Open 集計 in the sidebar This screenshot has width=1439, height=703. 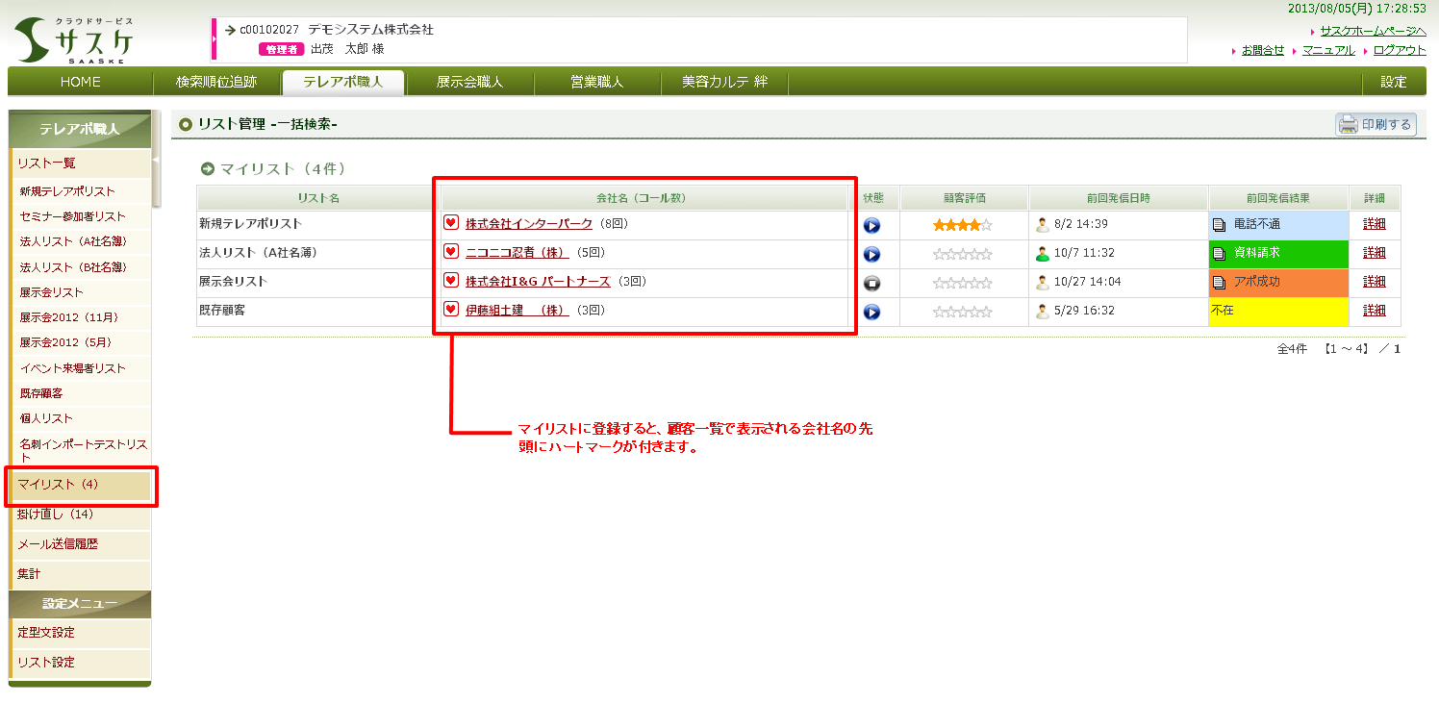[x=82, y=574]
